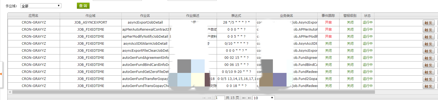The width and height of the screenshot is (438, 100).
Task: Click the '共 15 页' page count text
Action: click(233, 98)
